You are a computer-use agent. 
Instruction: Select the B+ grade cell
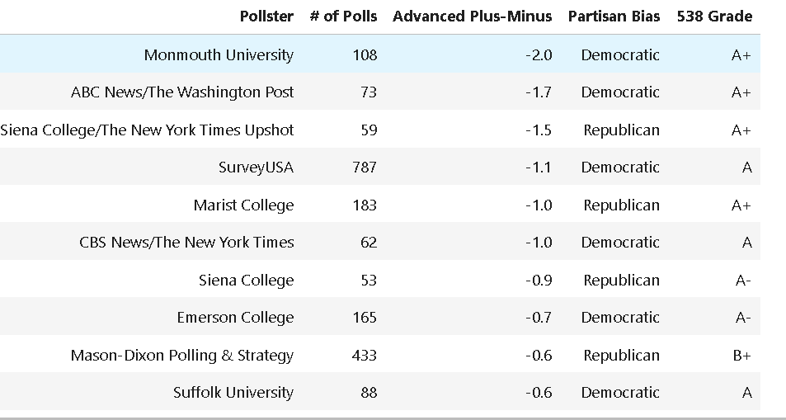741,356
